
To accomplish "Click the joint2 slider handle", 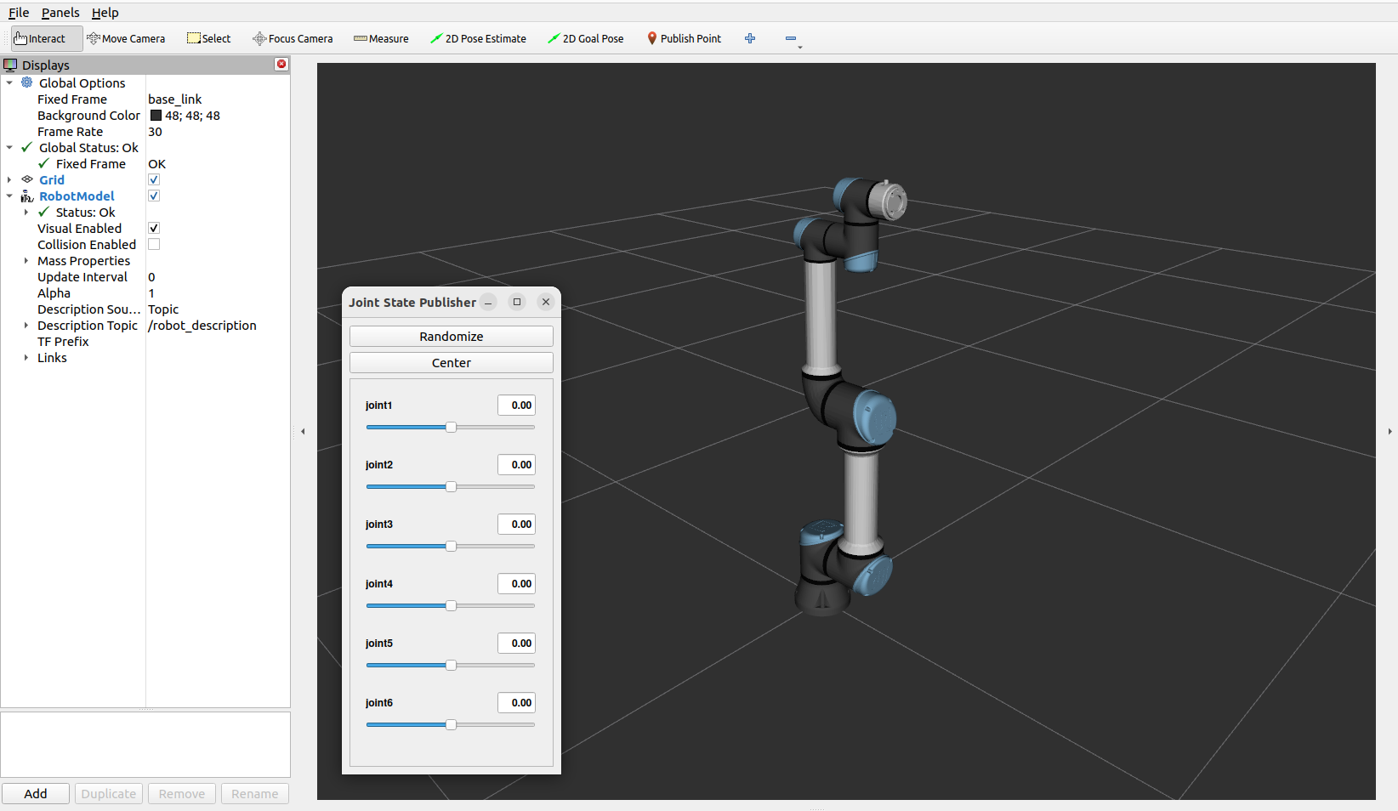I will [452, 486].
